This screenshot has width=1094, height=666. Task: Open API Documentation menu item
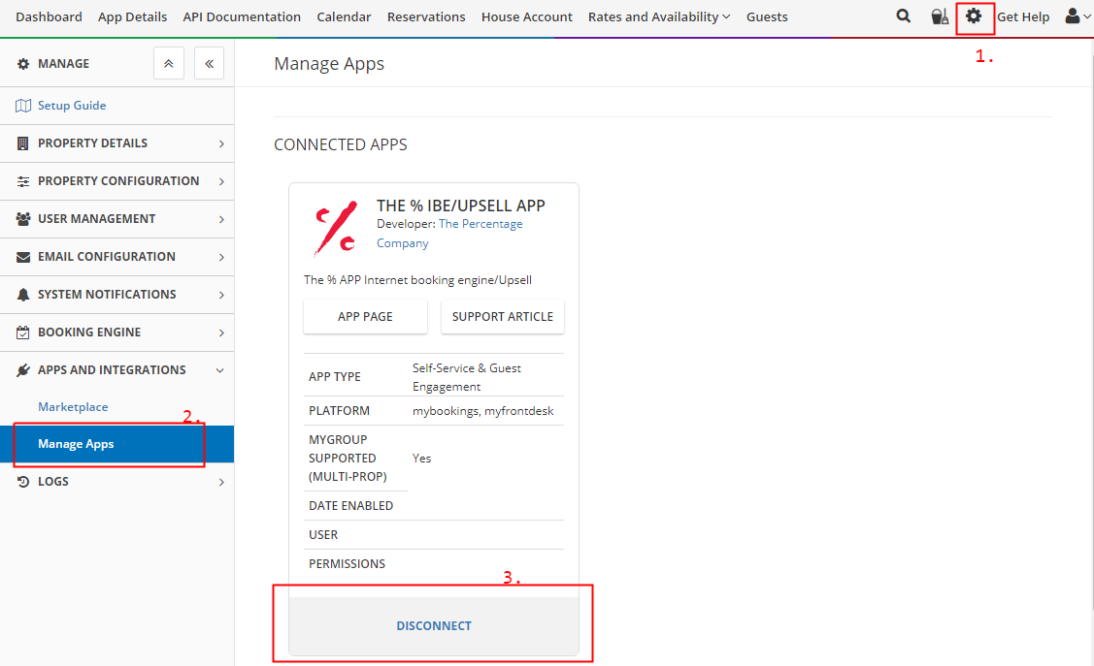(x=242, y=16)
